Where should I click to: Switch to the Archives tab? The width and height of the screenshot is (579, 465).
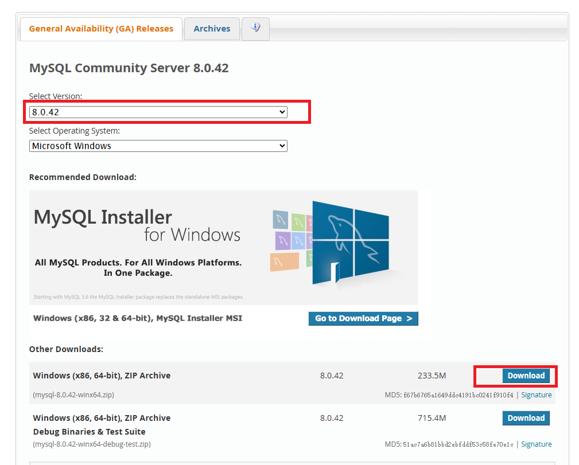pos(212,29)
